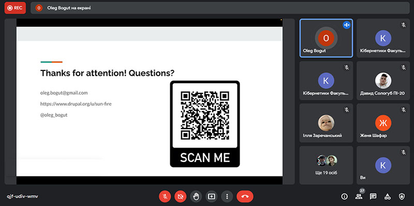This screenshot has width=414, height=206.
Task: Click 'Thanks for attention! Questions?' heading
Action: [x=107, y=73]
